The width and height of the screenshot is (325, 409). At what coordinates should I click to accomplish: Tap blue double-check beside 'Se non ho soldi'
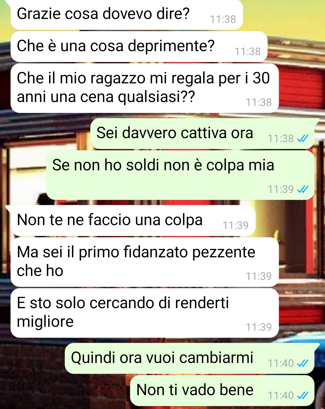pos(302,189)
